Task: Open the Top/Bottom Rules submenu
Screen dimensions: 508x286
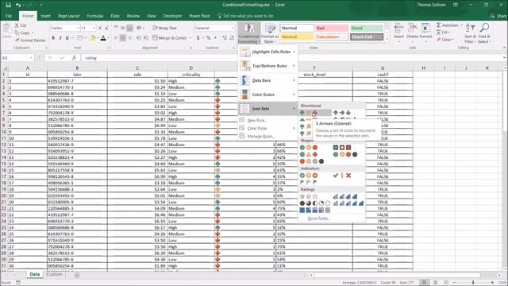Action: pos(267,66)
